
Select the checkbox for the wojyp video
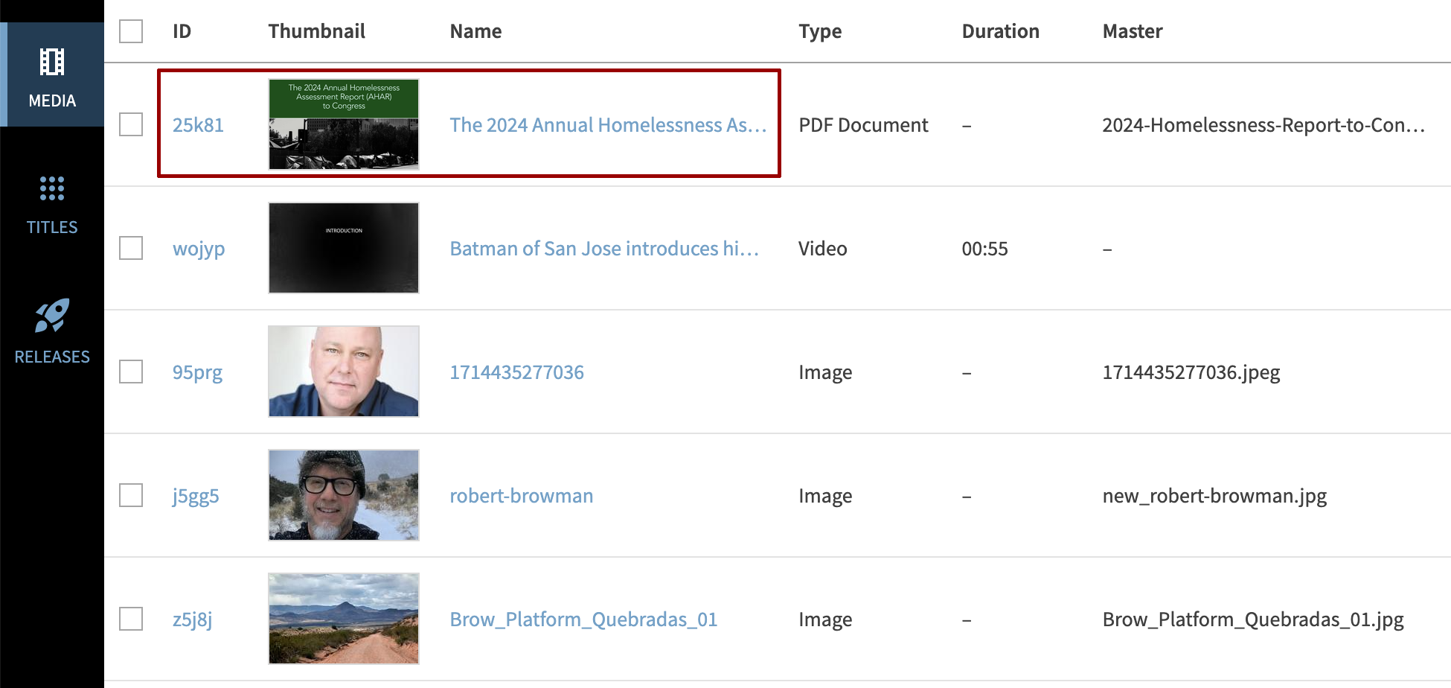tap(131, 248)
